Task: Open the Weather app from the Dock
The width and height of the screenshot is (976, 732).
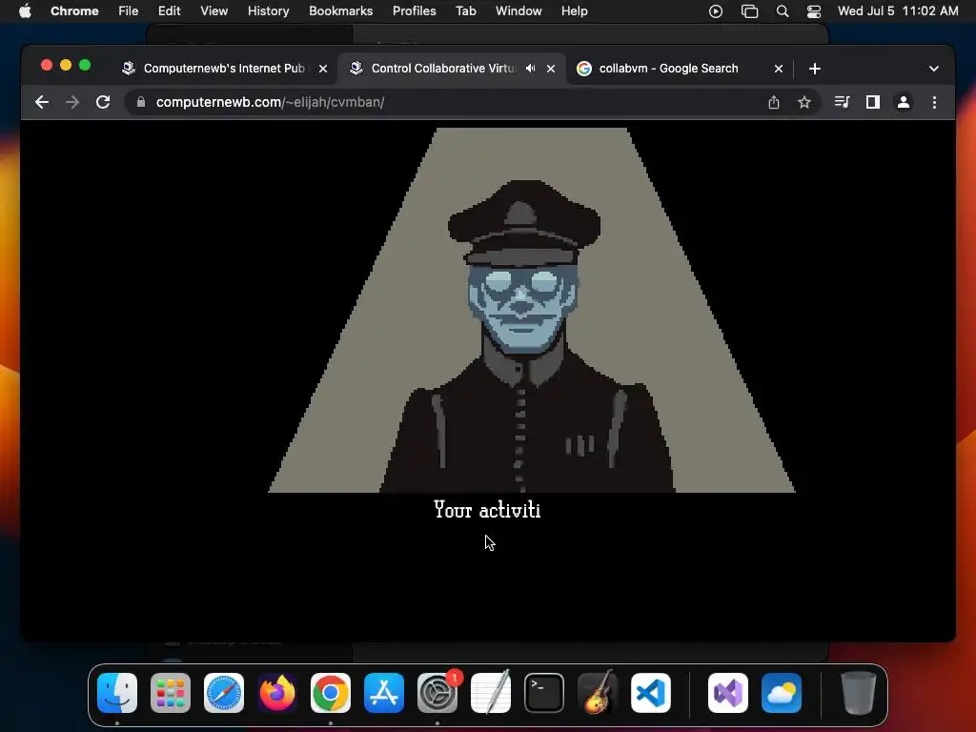Action: pos(782,693)
